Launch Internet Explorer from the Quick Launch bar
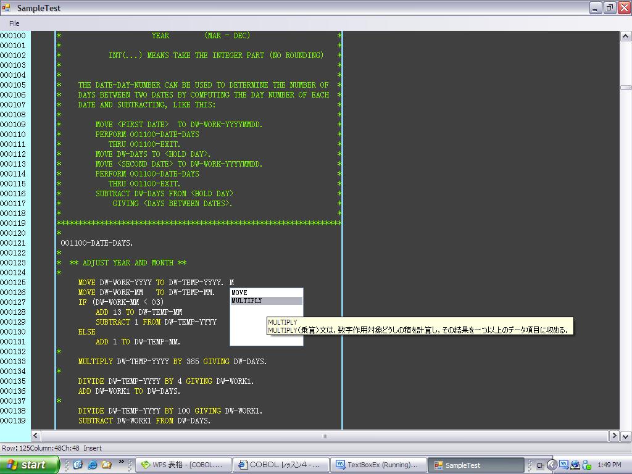Viewport: 632px width, 474px height. [92, 465]
